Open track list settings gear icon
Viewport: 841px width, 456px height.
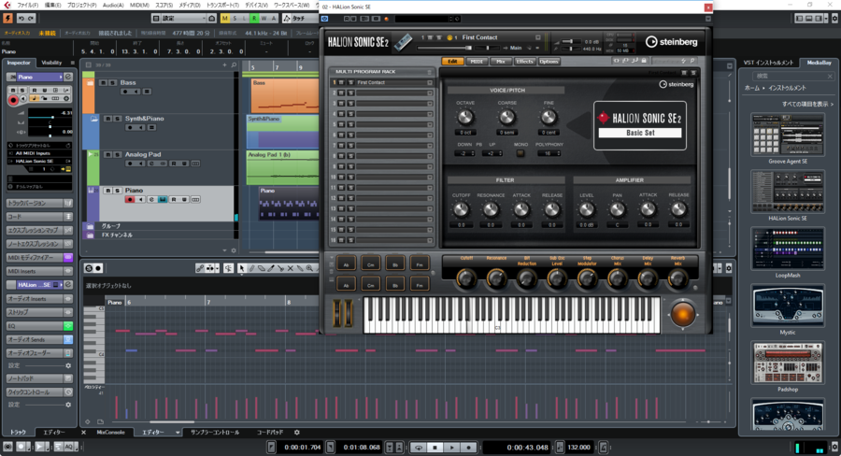pos(234,250)
